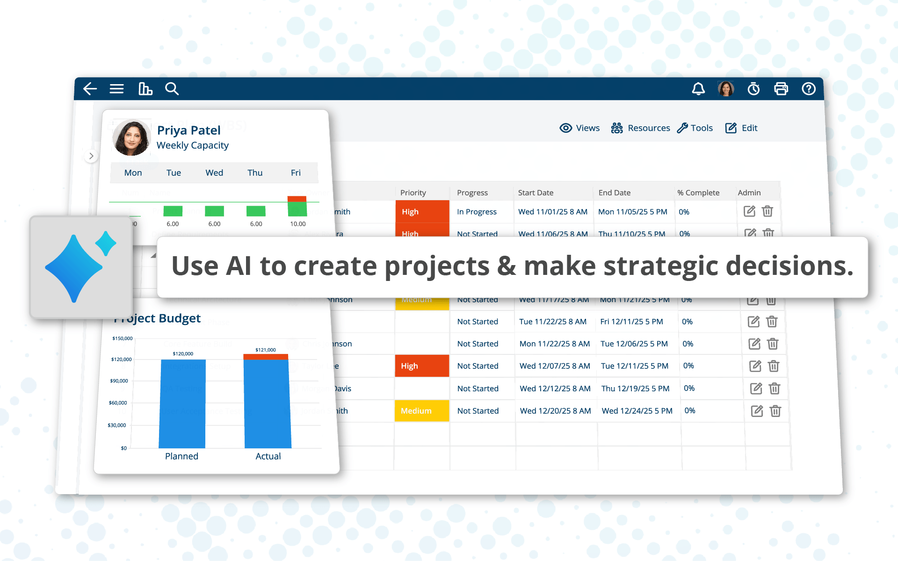Open the charts dashboard icon
Viewport: 898px width, 561px height.
point(145,89)
